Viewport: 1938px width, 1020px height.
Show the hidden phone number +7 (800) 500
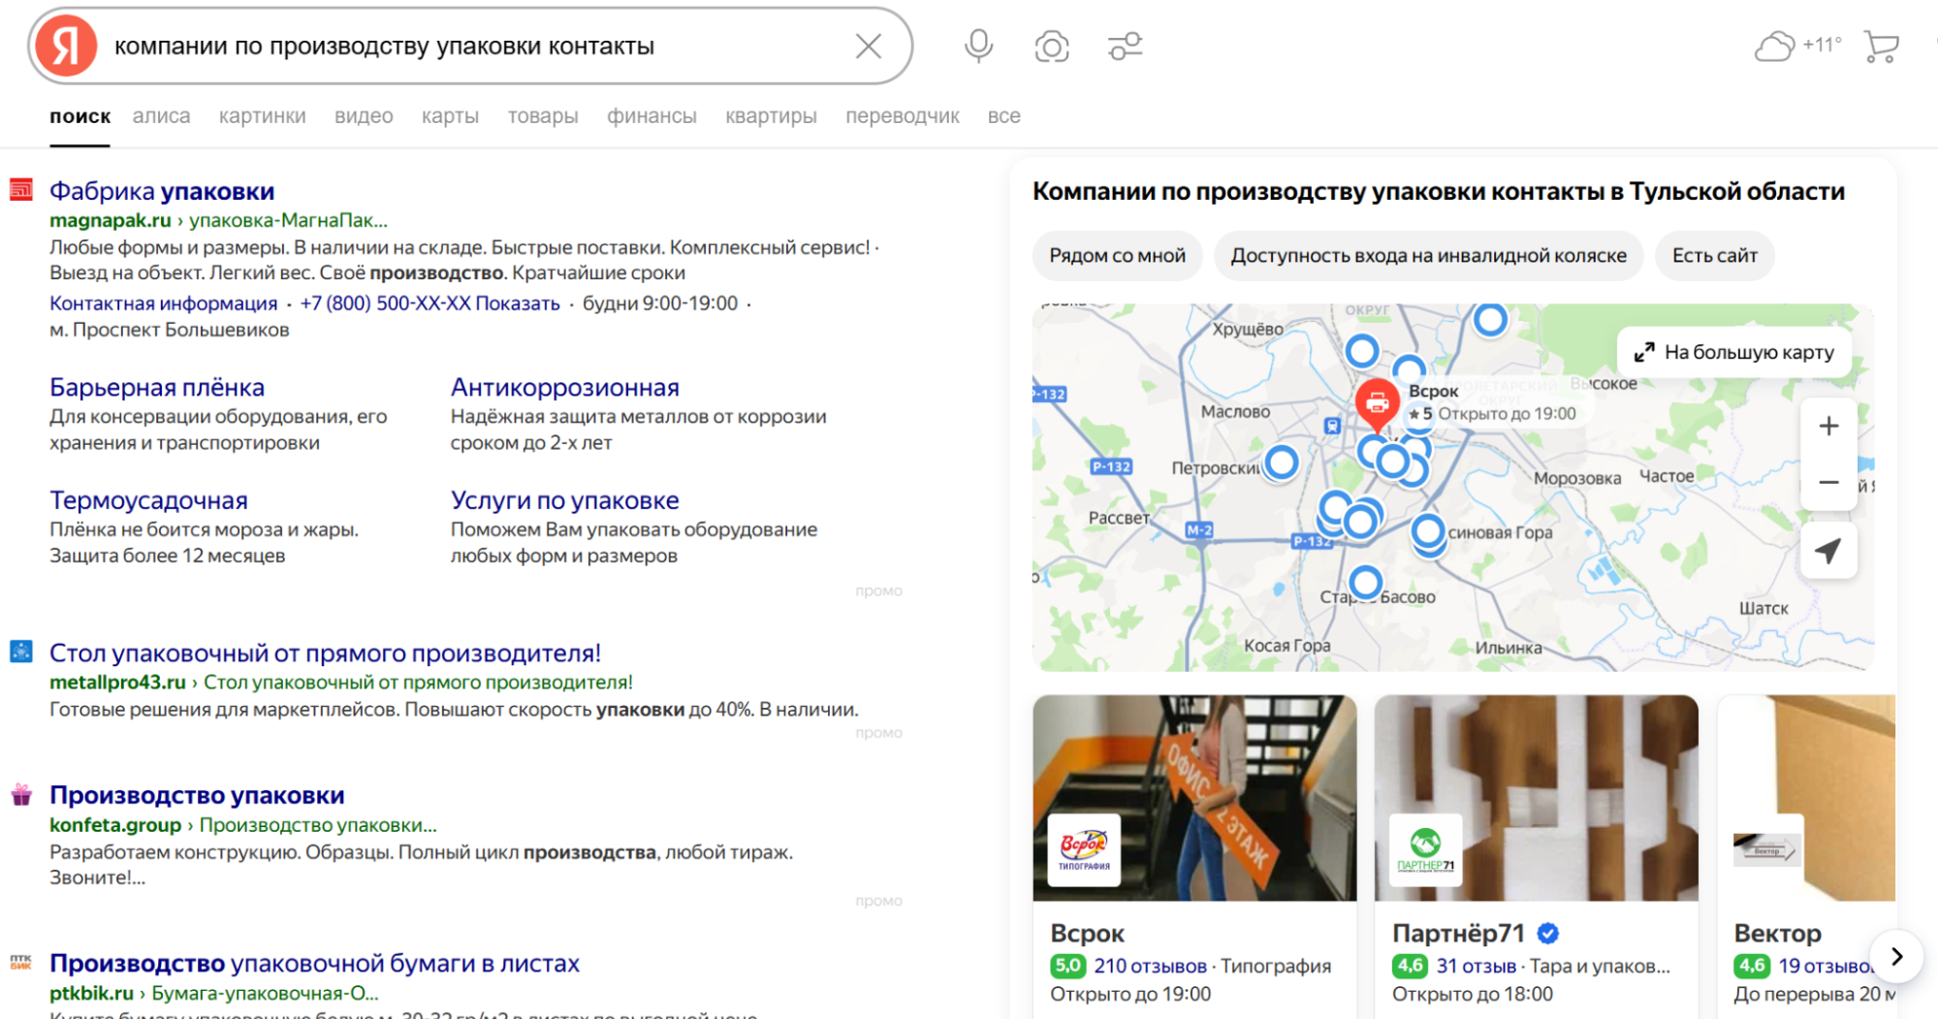click(430, 303)
